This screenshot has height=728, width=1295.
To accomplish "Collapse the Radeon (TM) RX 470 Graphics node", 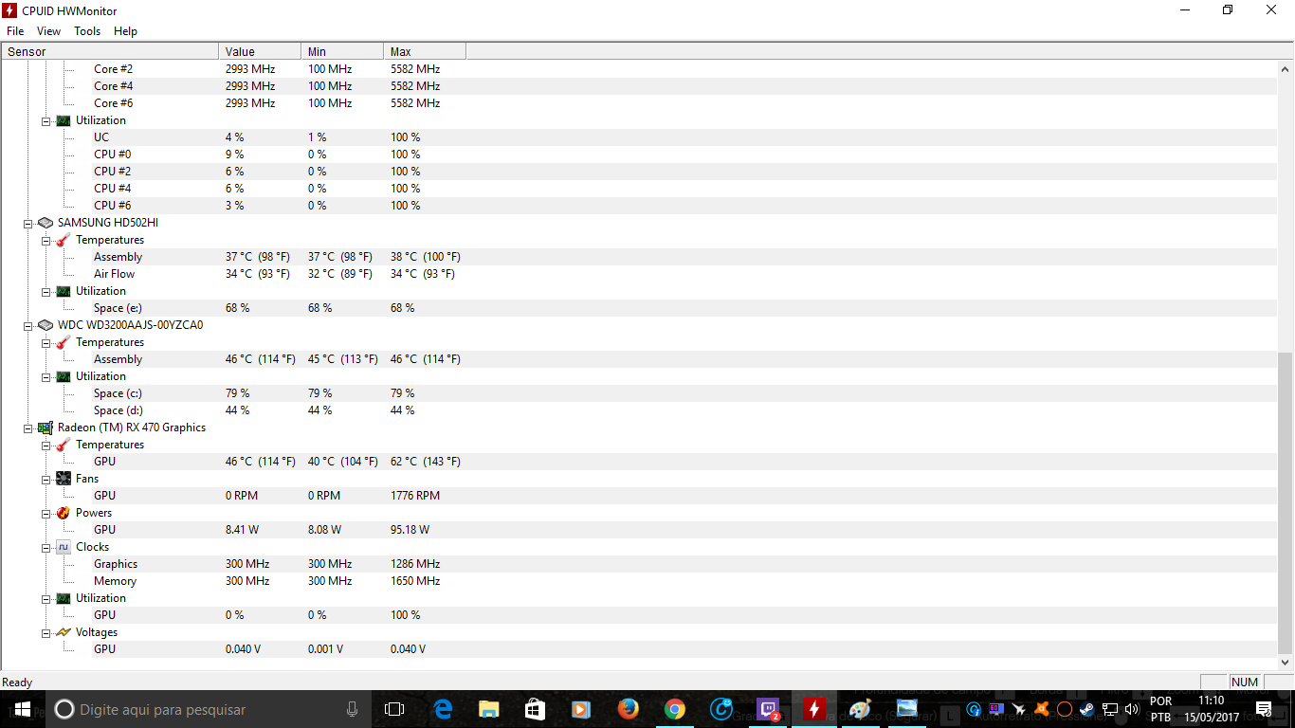I will [28, 428].
